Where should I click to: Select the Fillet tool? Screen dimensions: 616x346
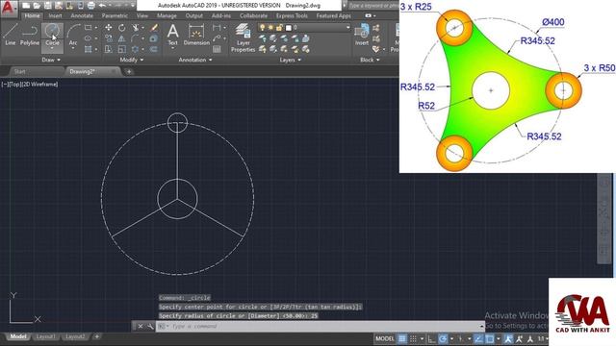[135, 38]
